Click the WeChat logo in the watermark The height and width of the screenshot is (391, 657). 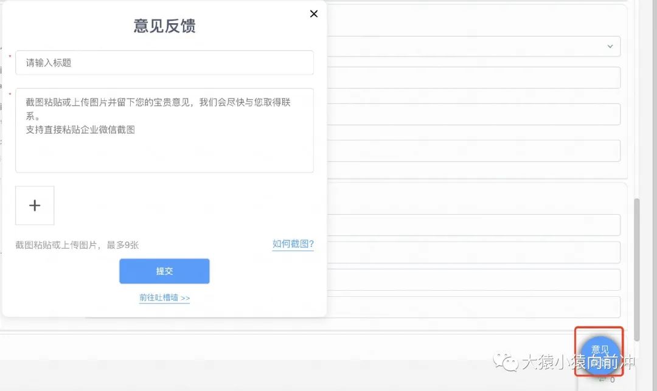pyautogui.click(x=506, y=363)
